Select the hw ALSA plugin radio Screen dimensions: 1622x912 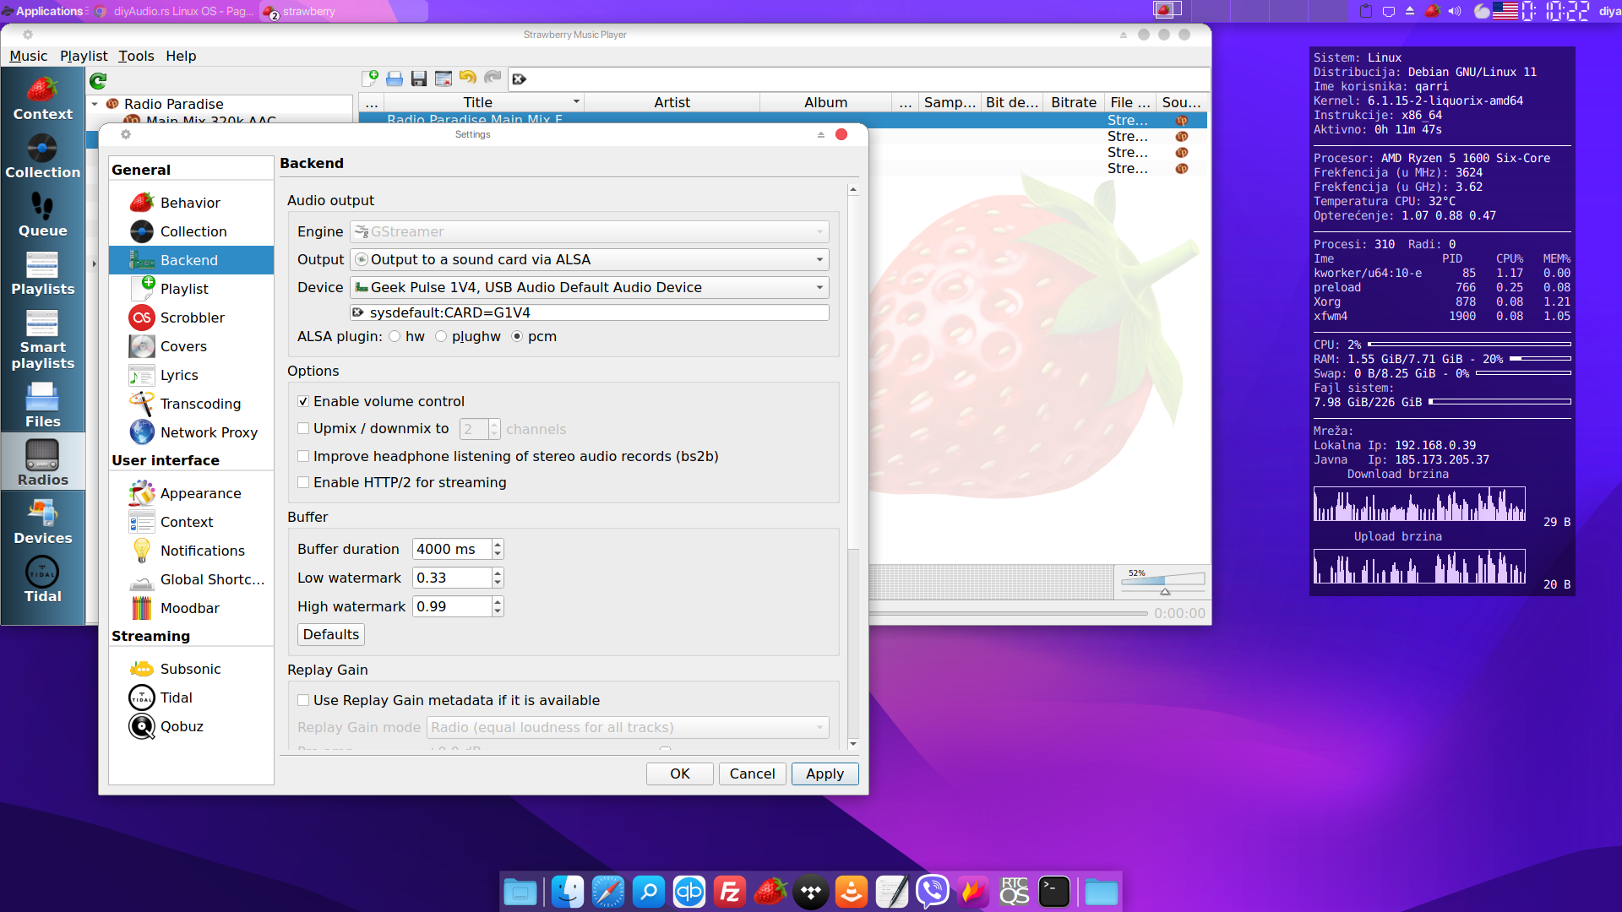[x=395, y=336]
